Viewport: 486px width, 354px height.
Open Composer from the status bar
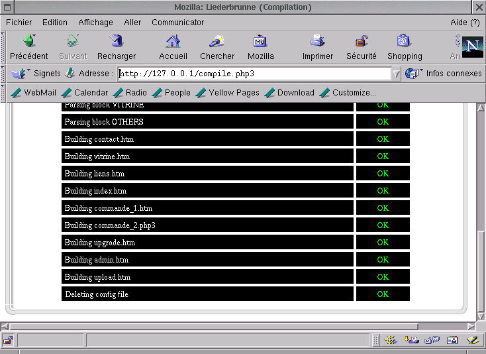472,340
